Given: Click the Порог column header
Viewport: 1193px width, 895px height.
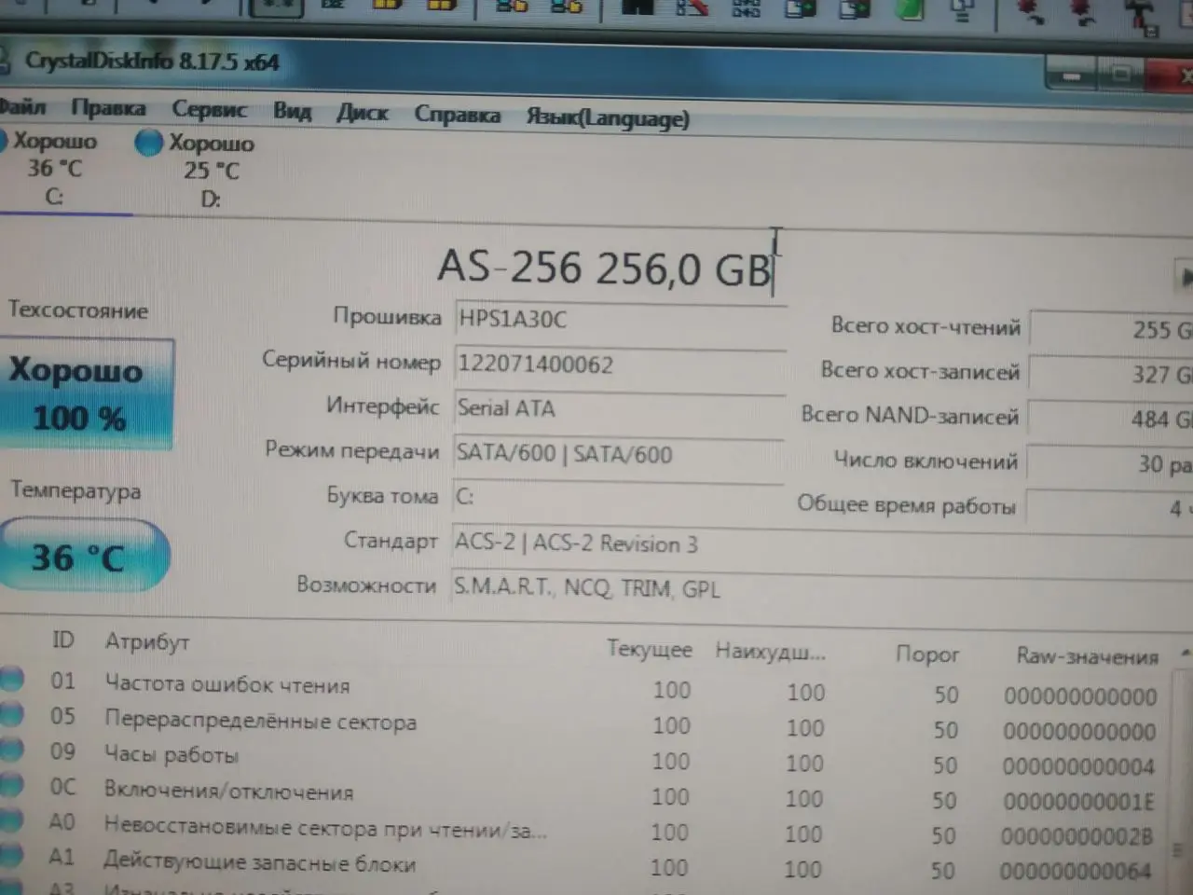Looking at the screenshot, I should [x=927, y=654].
